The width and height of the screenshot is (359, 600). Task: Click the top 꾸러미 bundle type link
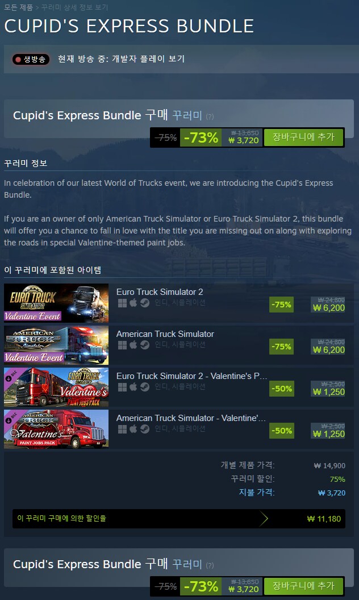(187, 115)
